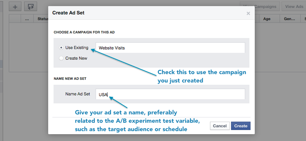Click the Name Ad Set input field
Screen dimensions: 306x141
click(x=170, y=94)
